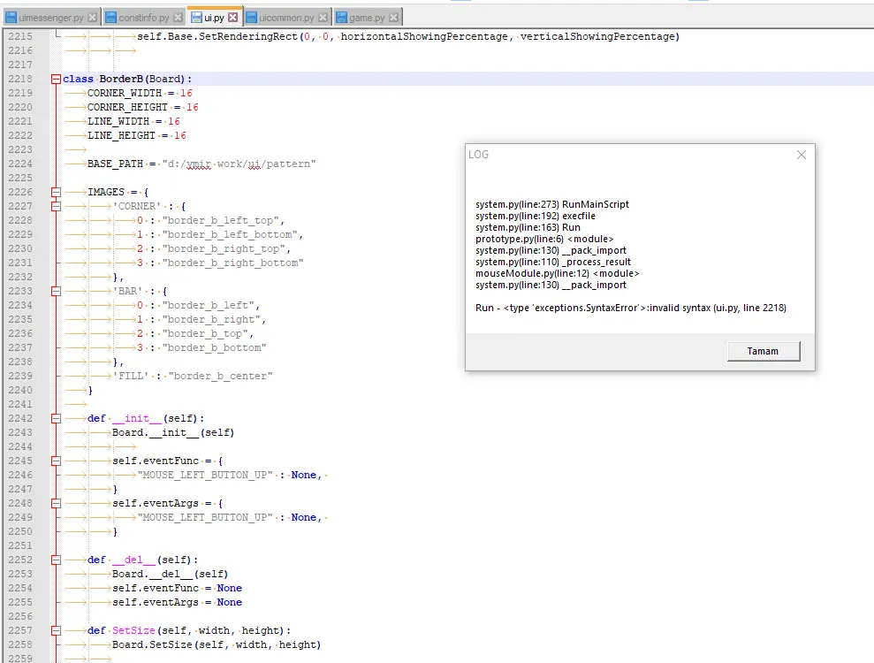Switch to the uimessenger.py tab

[x=51, y=18]
